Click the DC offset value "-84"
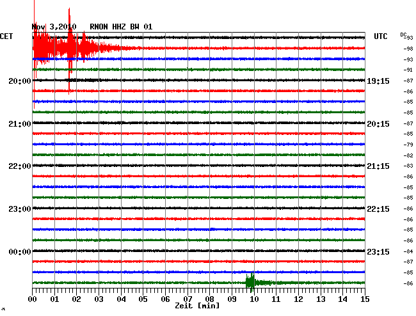Viewport: 416px width, 316px height. [x=408, y=251]
